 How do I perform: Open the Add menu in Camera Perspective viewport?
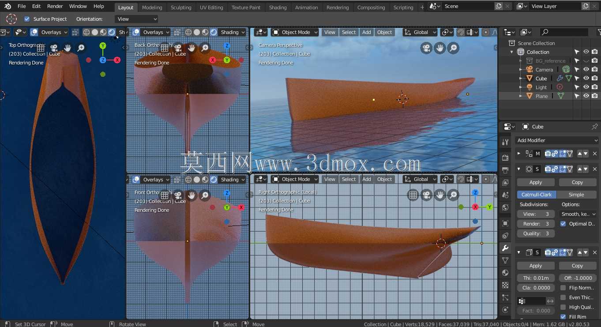point(367,32)
